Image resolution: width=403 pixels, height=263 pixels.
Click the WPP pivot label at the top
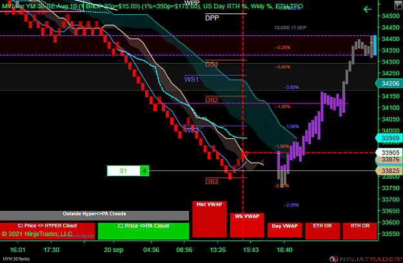pos(192,3)
